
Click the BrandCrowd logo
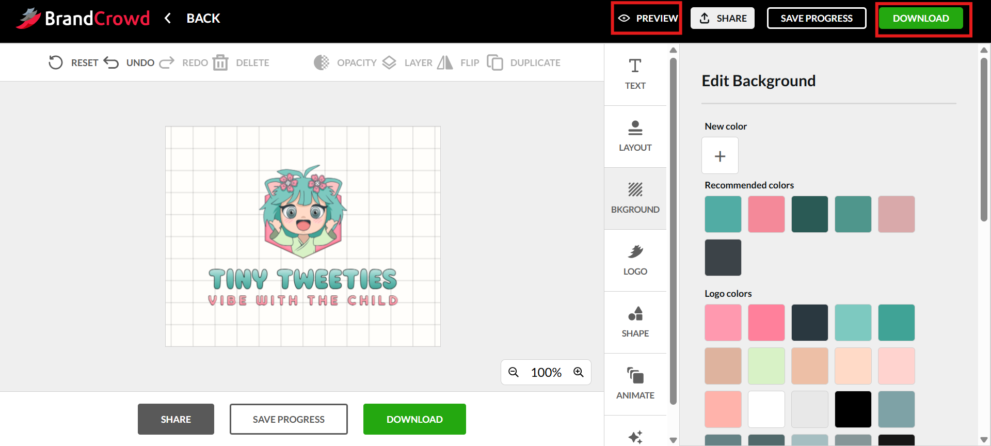[83, 18]
